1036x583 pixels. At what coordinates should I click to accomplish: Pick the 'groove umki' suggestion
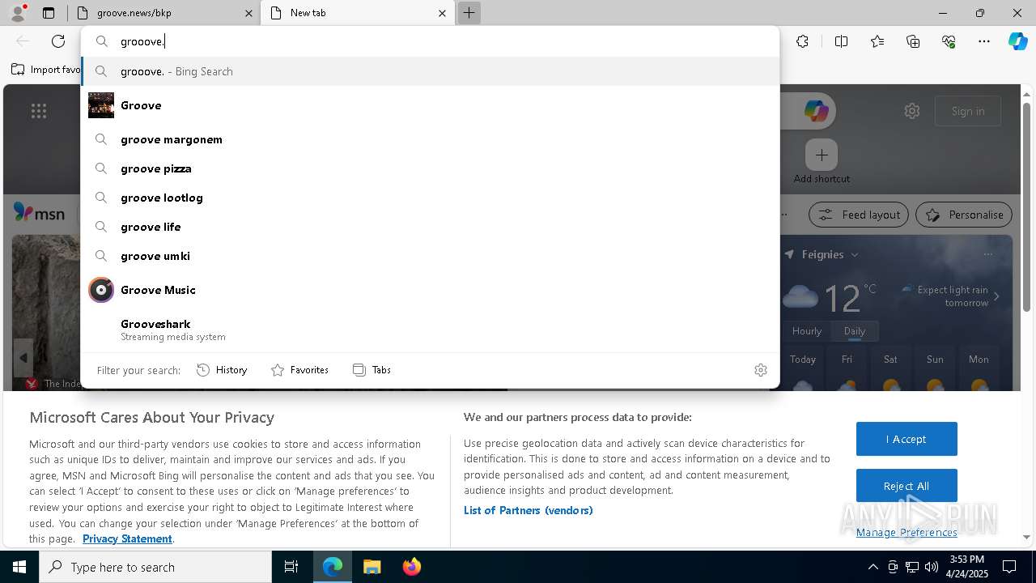(x=430, y=256)
